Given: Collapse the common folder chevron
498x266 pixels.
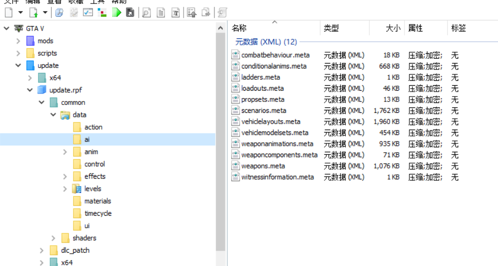Looking at the screenshot, I should tap(42, 102).
